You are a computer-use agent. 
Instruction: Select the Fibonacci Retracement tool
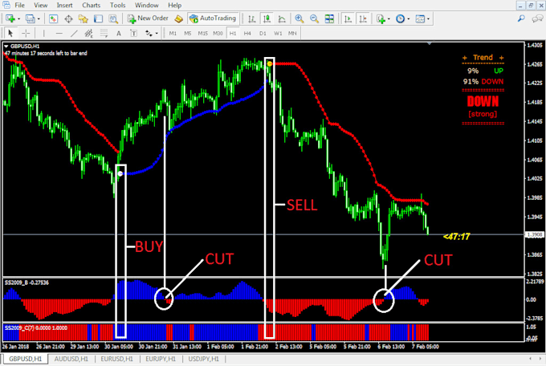pyautogui.click(x=104, y=34)
